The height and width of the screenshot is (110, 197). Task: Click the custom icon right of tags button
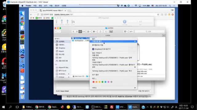point(111,31)
